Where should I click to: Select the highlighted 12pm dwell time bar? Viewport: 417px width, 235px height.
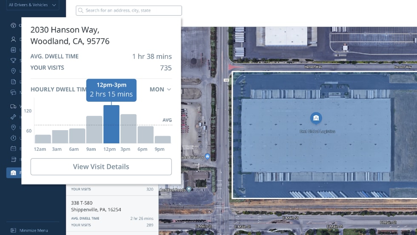pyautogui.click(x=111, y=124)
